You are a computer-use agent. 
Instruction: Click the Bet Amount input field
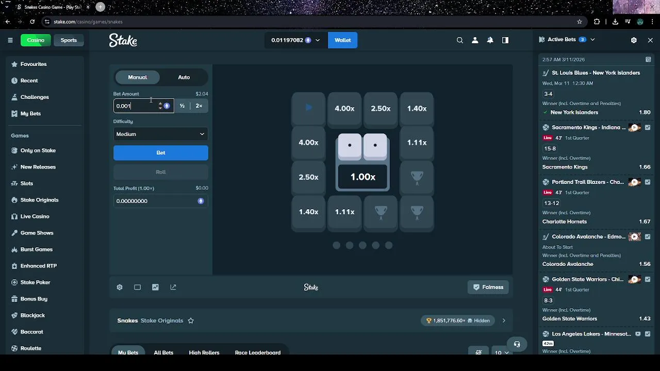click(135, 106)
